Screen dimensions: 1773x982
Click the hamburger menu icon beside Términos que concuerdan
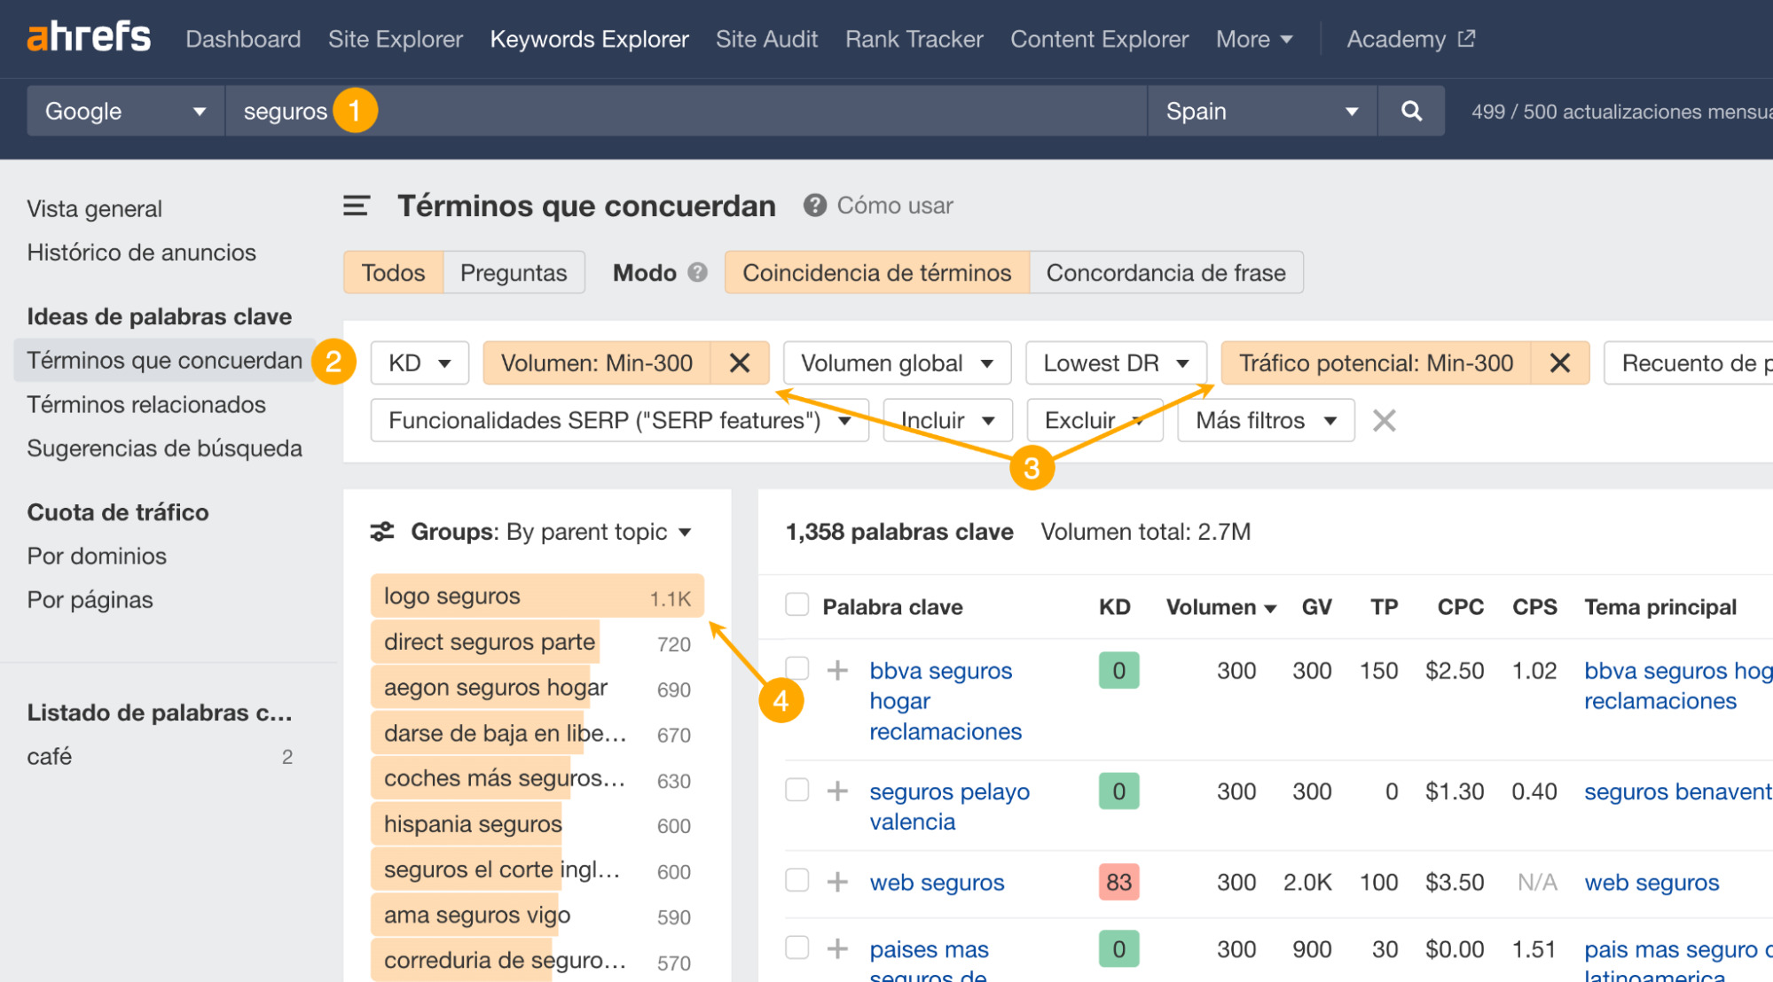click(x=355, y=205)
